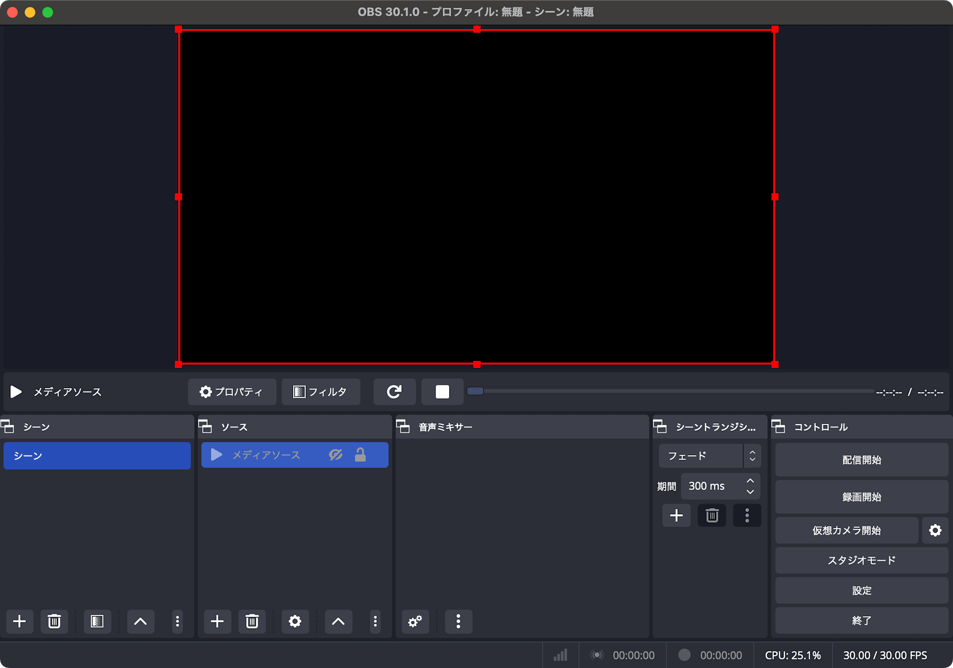Open the プロパティ properties button
Viewport: 953px width, 668px height.
click(x=232, y=392)
